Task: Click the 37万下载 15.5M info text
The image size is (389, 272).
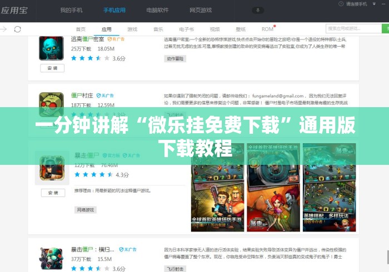Action: tap(91, 259)
